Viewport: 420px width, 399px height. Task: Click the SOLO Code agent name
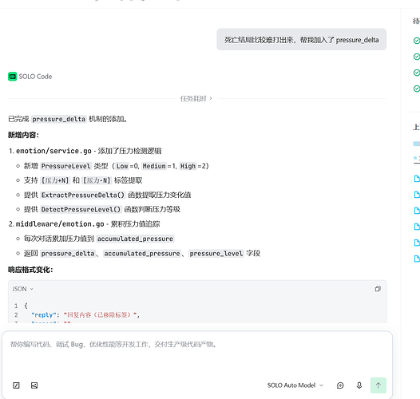click(x=35, y=77)
